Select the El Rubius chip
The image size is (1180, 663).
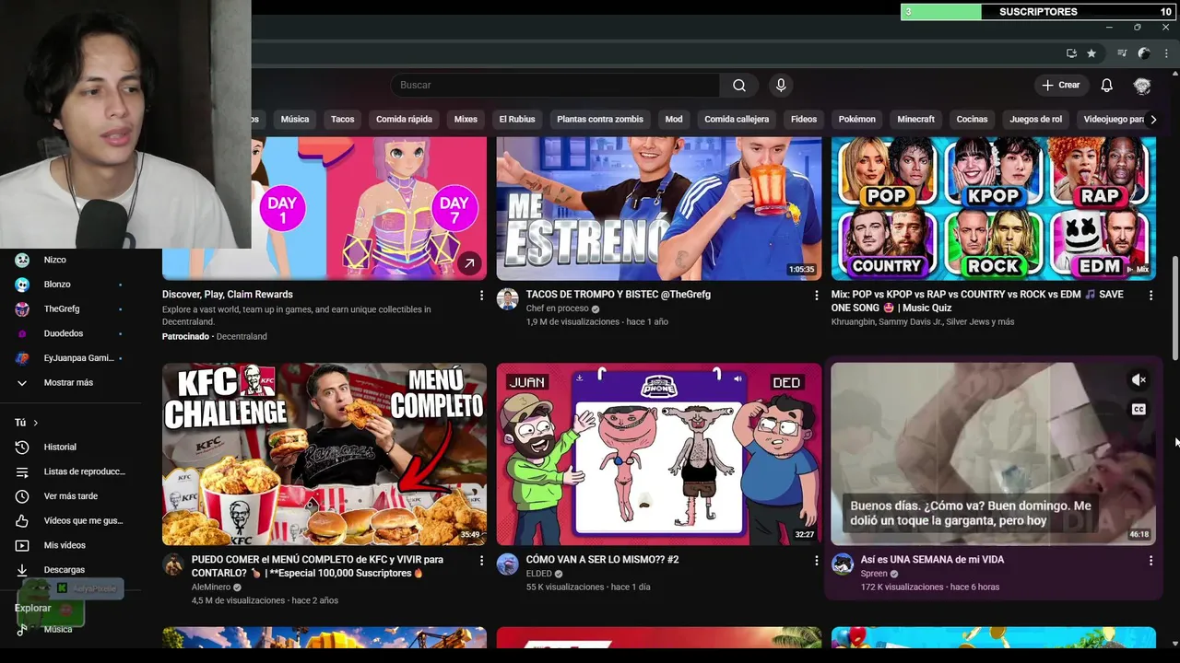point(517,120)
